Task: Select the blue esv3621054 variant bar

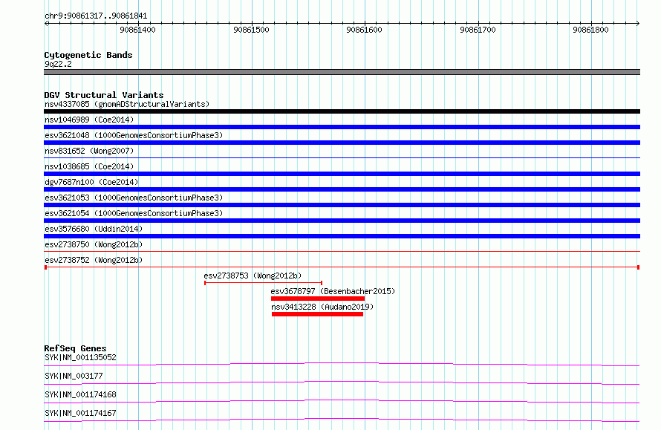Action: click(x=342, y=221)
